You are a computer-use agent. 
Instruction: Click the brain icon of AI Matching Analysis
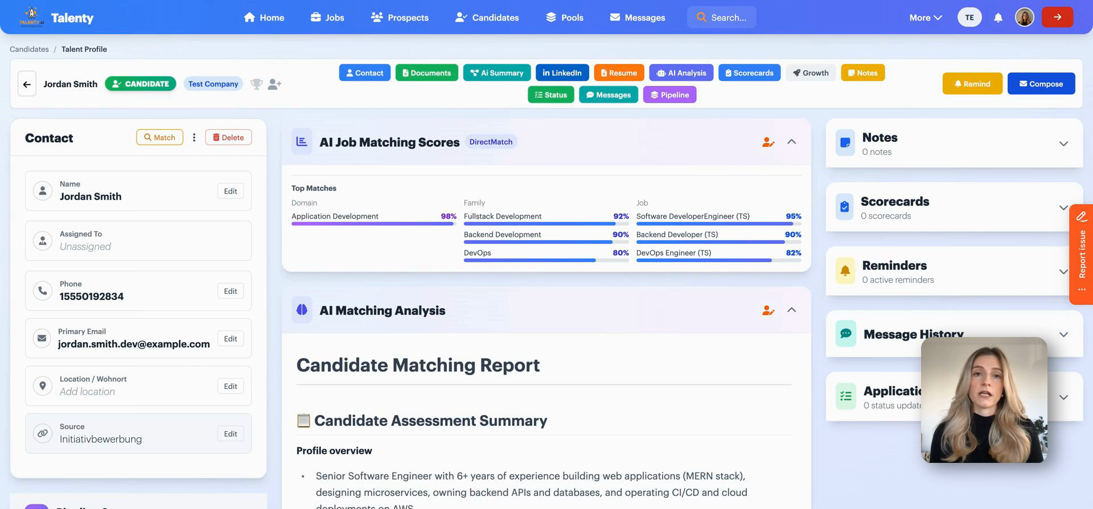(x=302, y=310)
